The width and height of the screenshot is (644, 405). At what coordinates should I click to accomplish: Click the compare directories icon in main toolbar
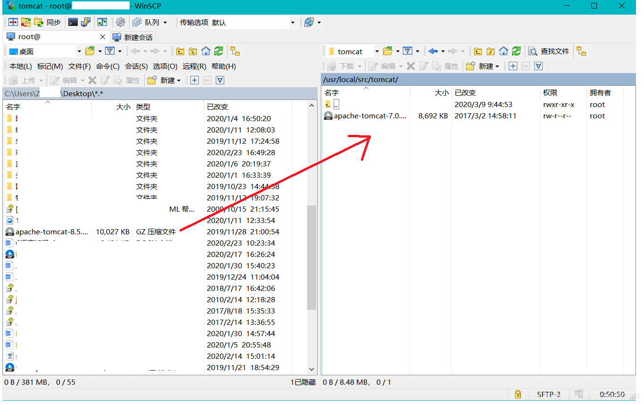tap(13, 22)
